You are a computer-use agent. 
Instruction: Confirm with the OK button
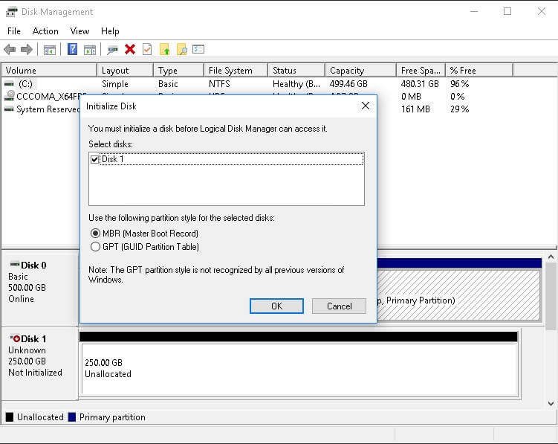tap(276, 306)
